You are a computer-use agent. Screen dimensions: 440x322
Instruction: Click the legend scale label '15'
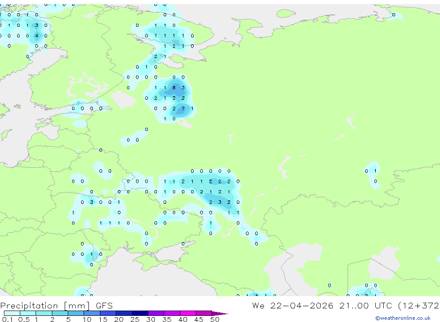pos(103,319)
